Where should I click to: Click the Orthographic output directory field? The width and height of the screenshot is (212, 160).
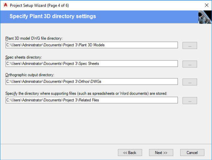point(92,81)
